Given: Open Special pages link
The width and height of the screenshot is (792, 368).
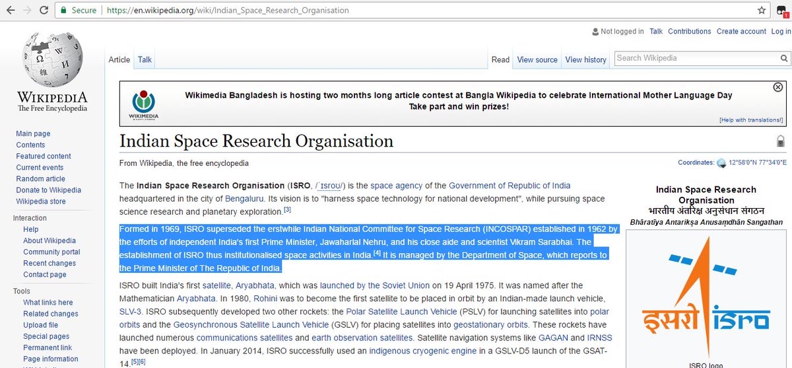Looking at the screenshot, I should coord(46,336).
